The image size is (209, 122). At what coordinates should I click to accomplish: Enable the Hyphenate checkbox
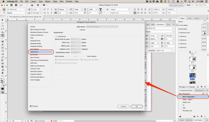(56, 36)
